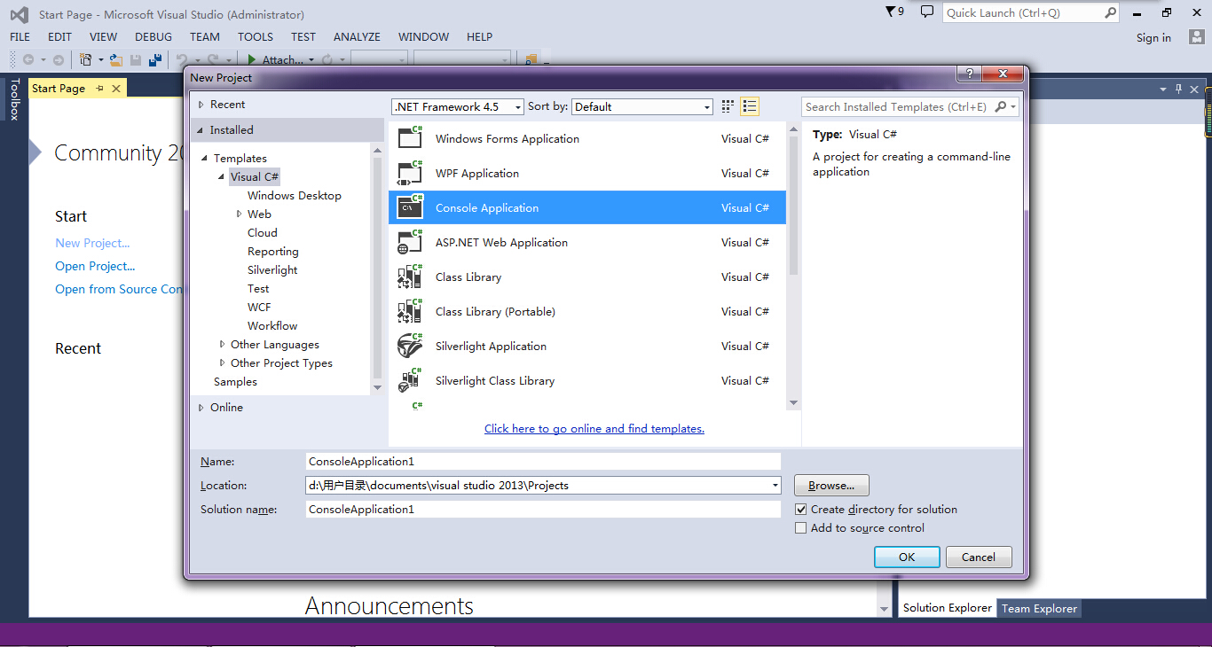Click the New Project dialog help button
This screenshot has height=647, width=1212.
[x=968, y=74]
